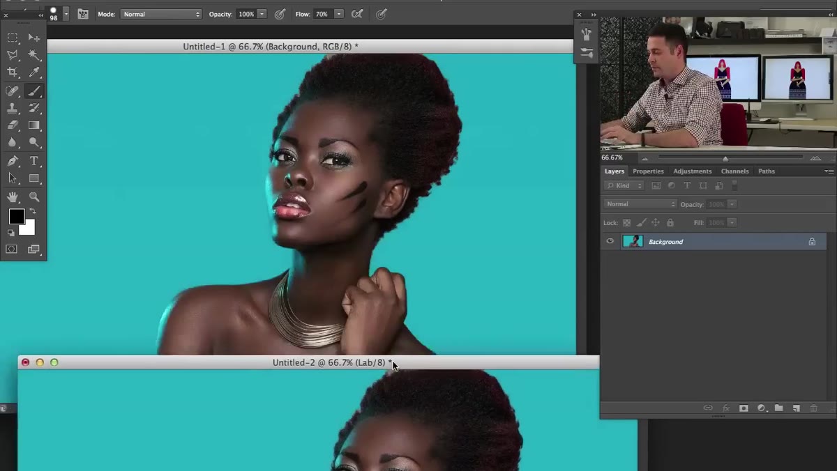837x471 pixels.
Task: Add a layer mask
Action: pos(744,408)
